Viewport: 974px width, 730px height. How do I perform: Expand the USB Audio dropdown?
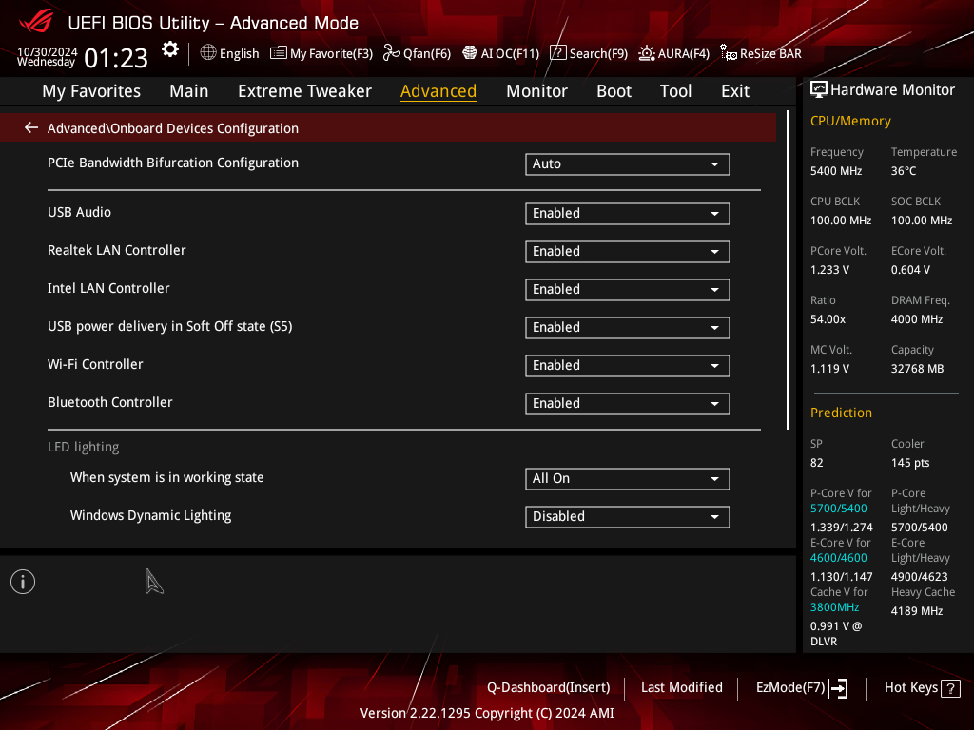(628, 214)
